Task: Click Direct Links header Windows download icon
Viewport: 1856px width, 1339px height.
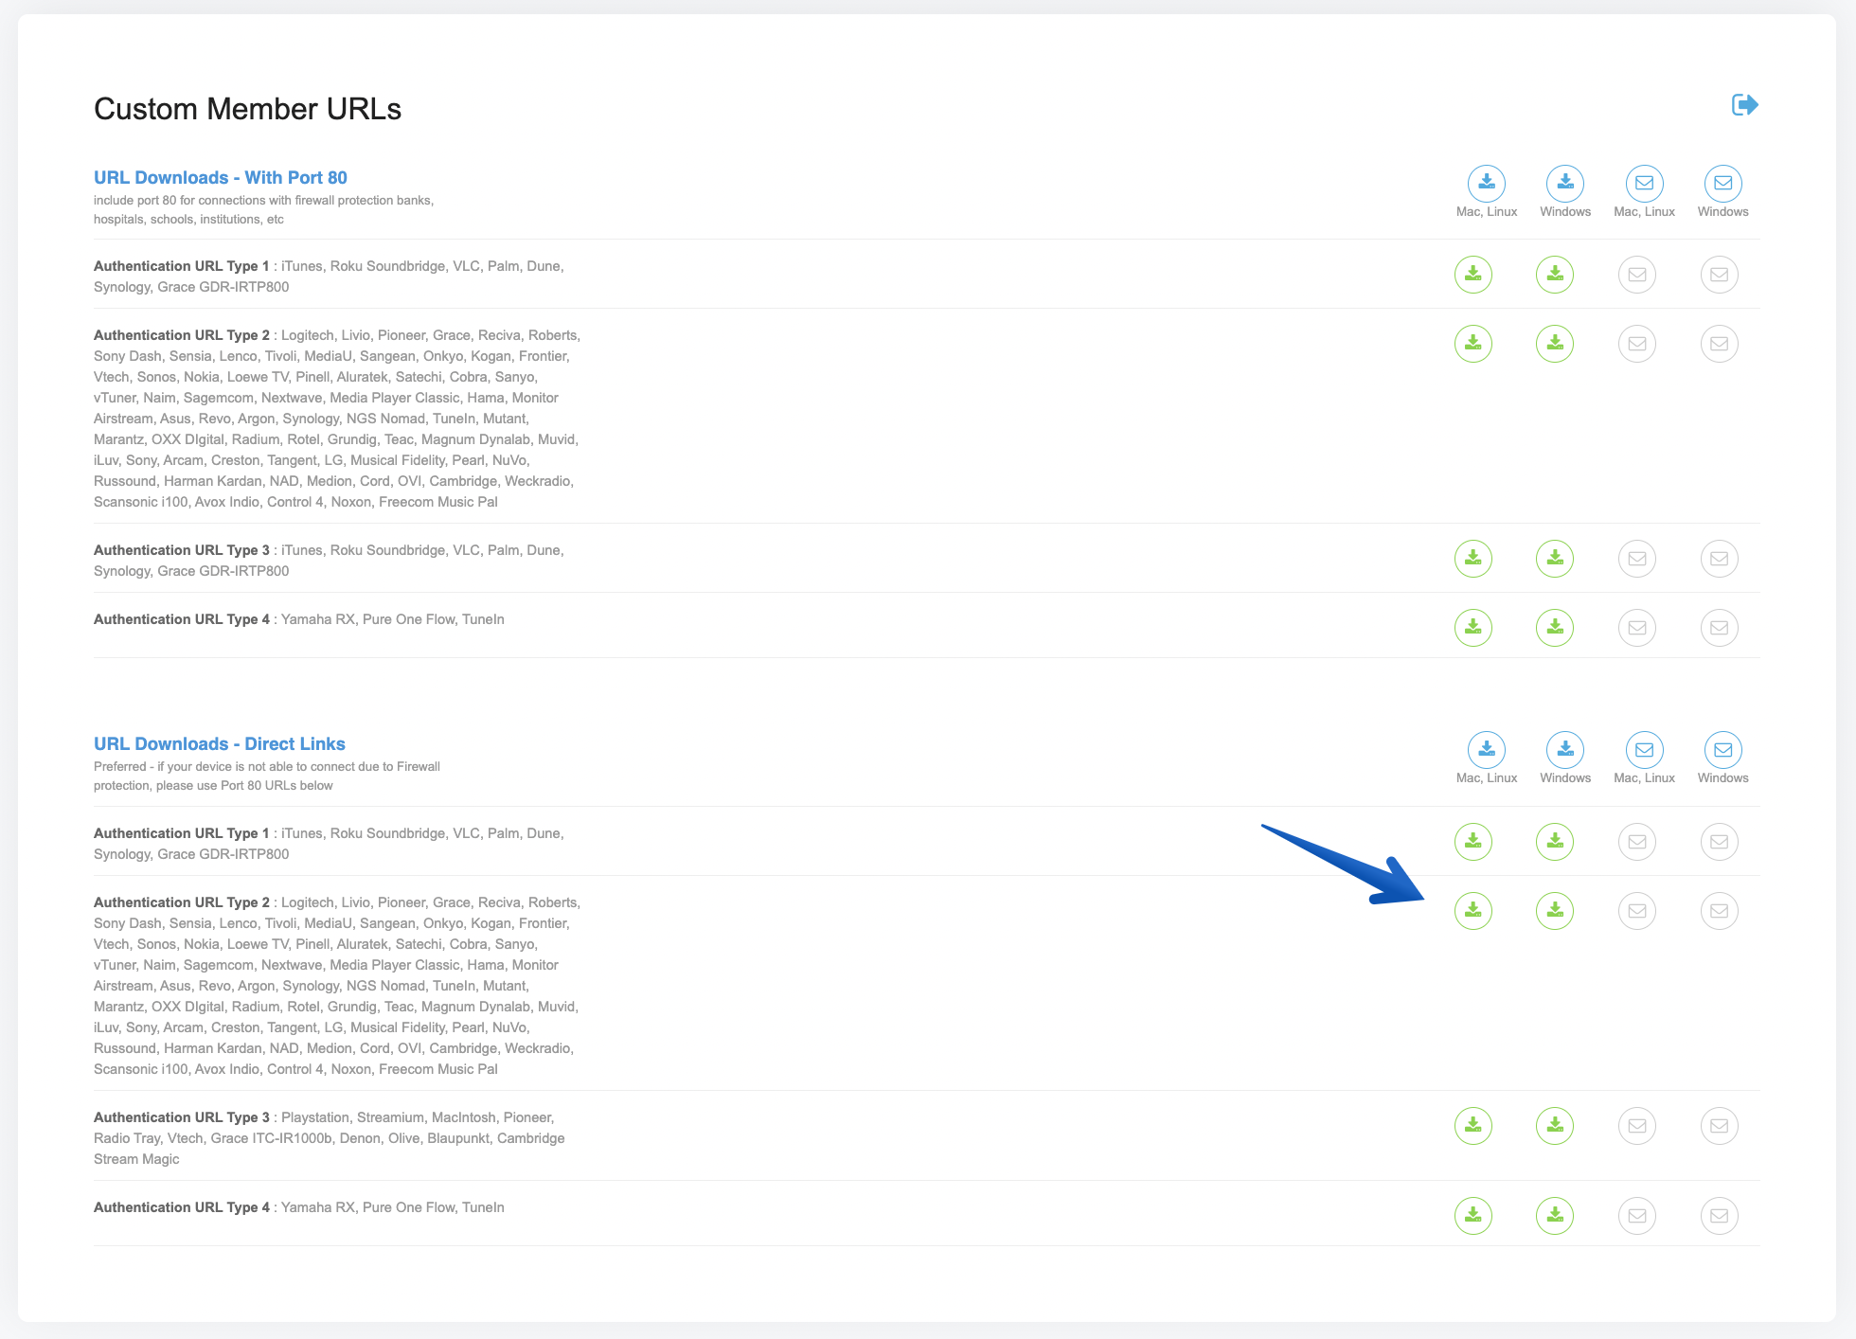Action: (1565, 750)
